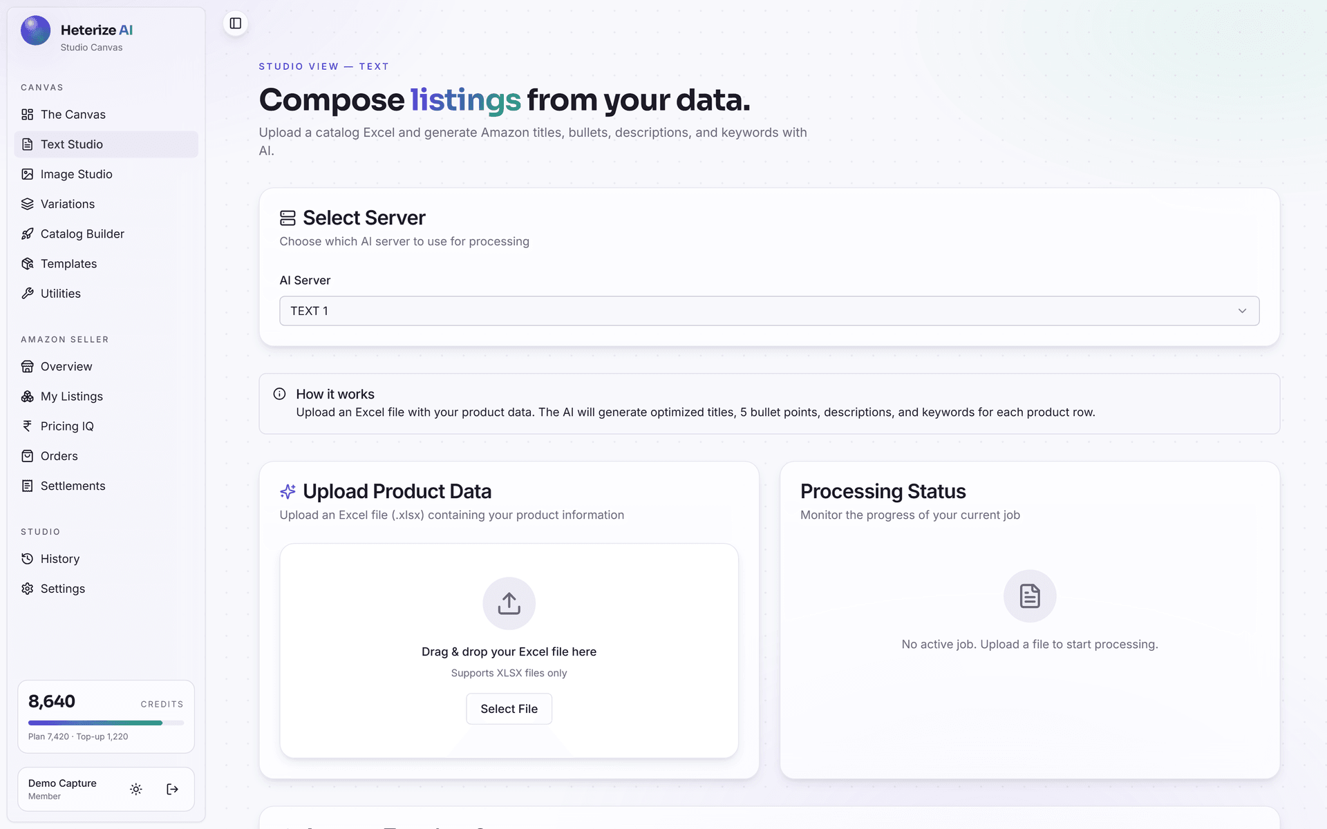
Task: Open Utilities in the sidebar
Action: point(106,294)
